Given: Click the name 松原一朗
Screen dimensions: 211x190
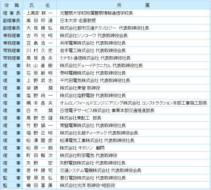Looking at the screenshot, I should point(40,148).
